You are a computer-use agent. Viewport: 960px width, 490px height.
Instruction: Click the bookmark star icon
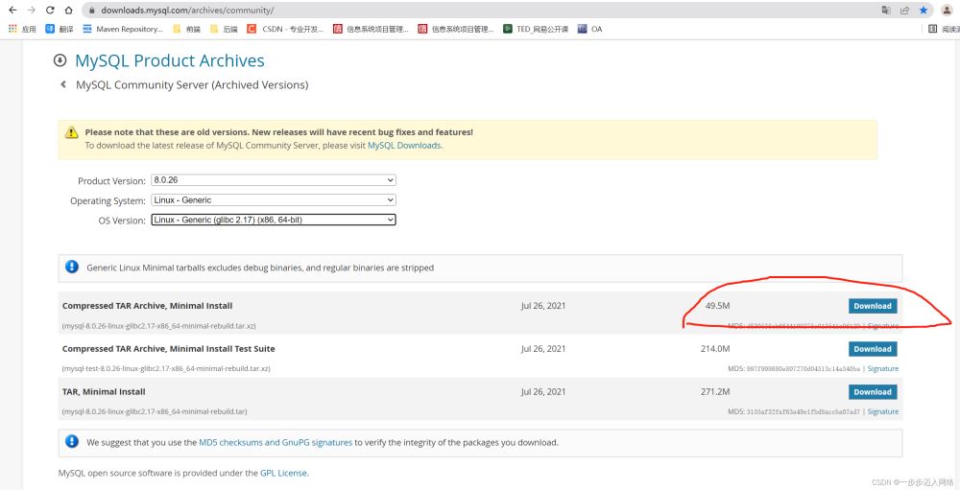924,10
